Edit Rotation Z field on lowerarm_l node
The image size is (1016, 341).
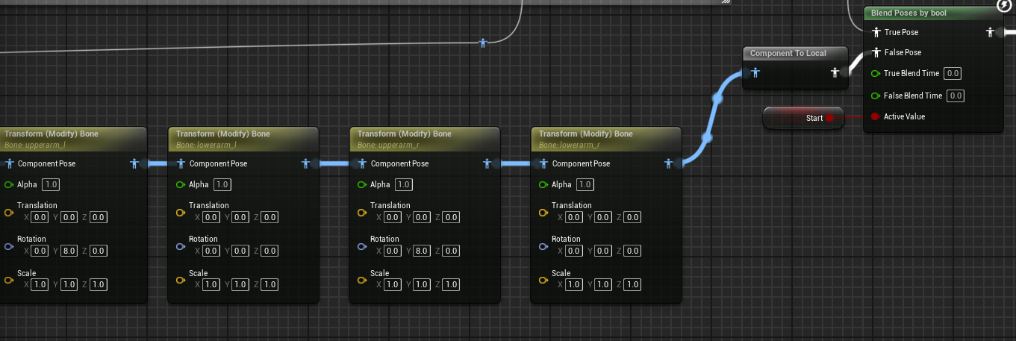click(x=269, y=251)
